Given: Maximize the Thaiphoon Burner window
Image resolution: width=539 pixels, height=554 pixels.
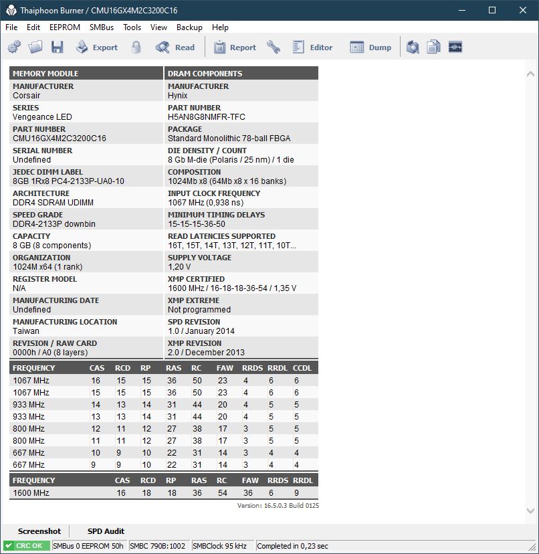Looking at the screenshot, I should [x=492, y=10].
